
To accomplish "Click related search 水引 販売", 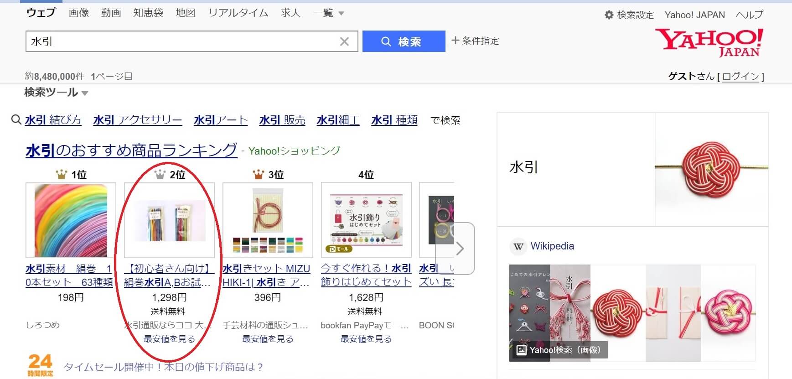I will pyautogui.click(x=282, y=120).
